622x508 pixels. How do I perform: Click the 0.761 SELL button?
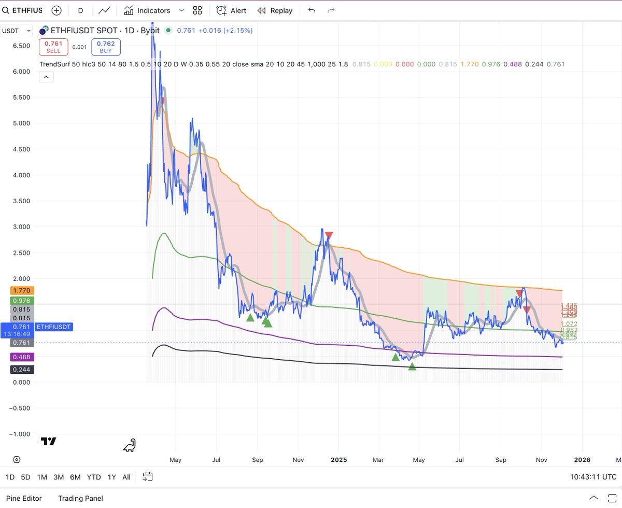(53, 47)
